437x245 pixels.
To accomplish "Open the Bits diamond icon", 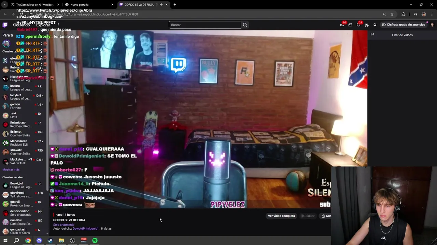I will [x=375, y=25].
